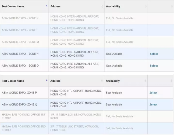Screen dimensions: 174x135
Task: Sort top table by Test Center Name arrow
Action: 47,6
